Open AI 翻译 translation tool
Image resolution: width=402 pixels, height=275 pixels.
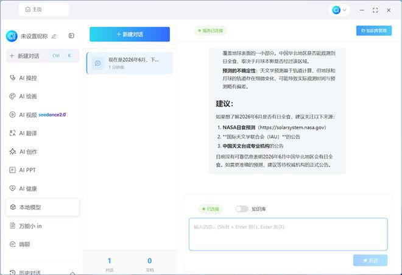click(x=43, y=134)
